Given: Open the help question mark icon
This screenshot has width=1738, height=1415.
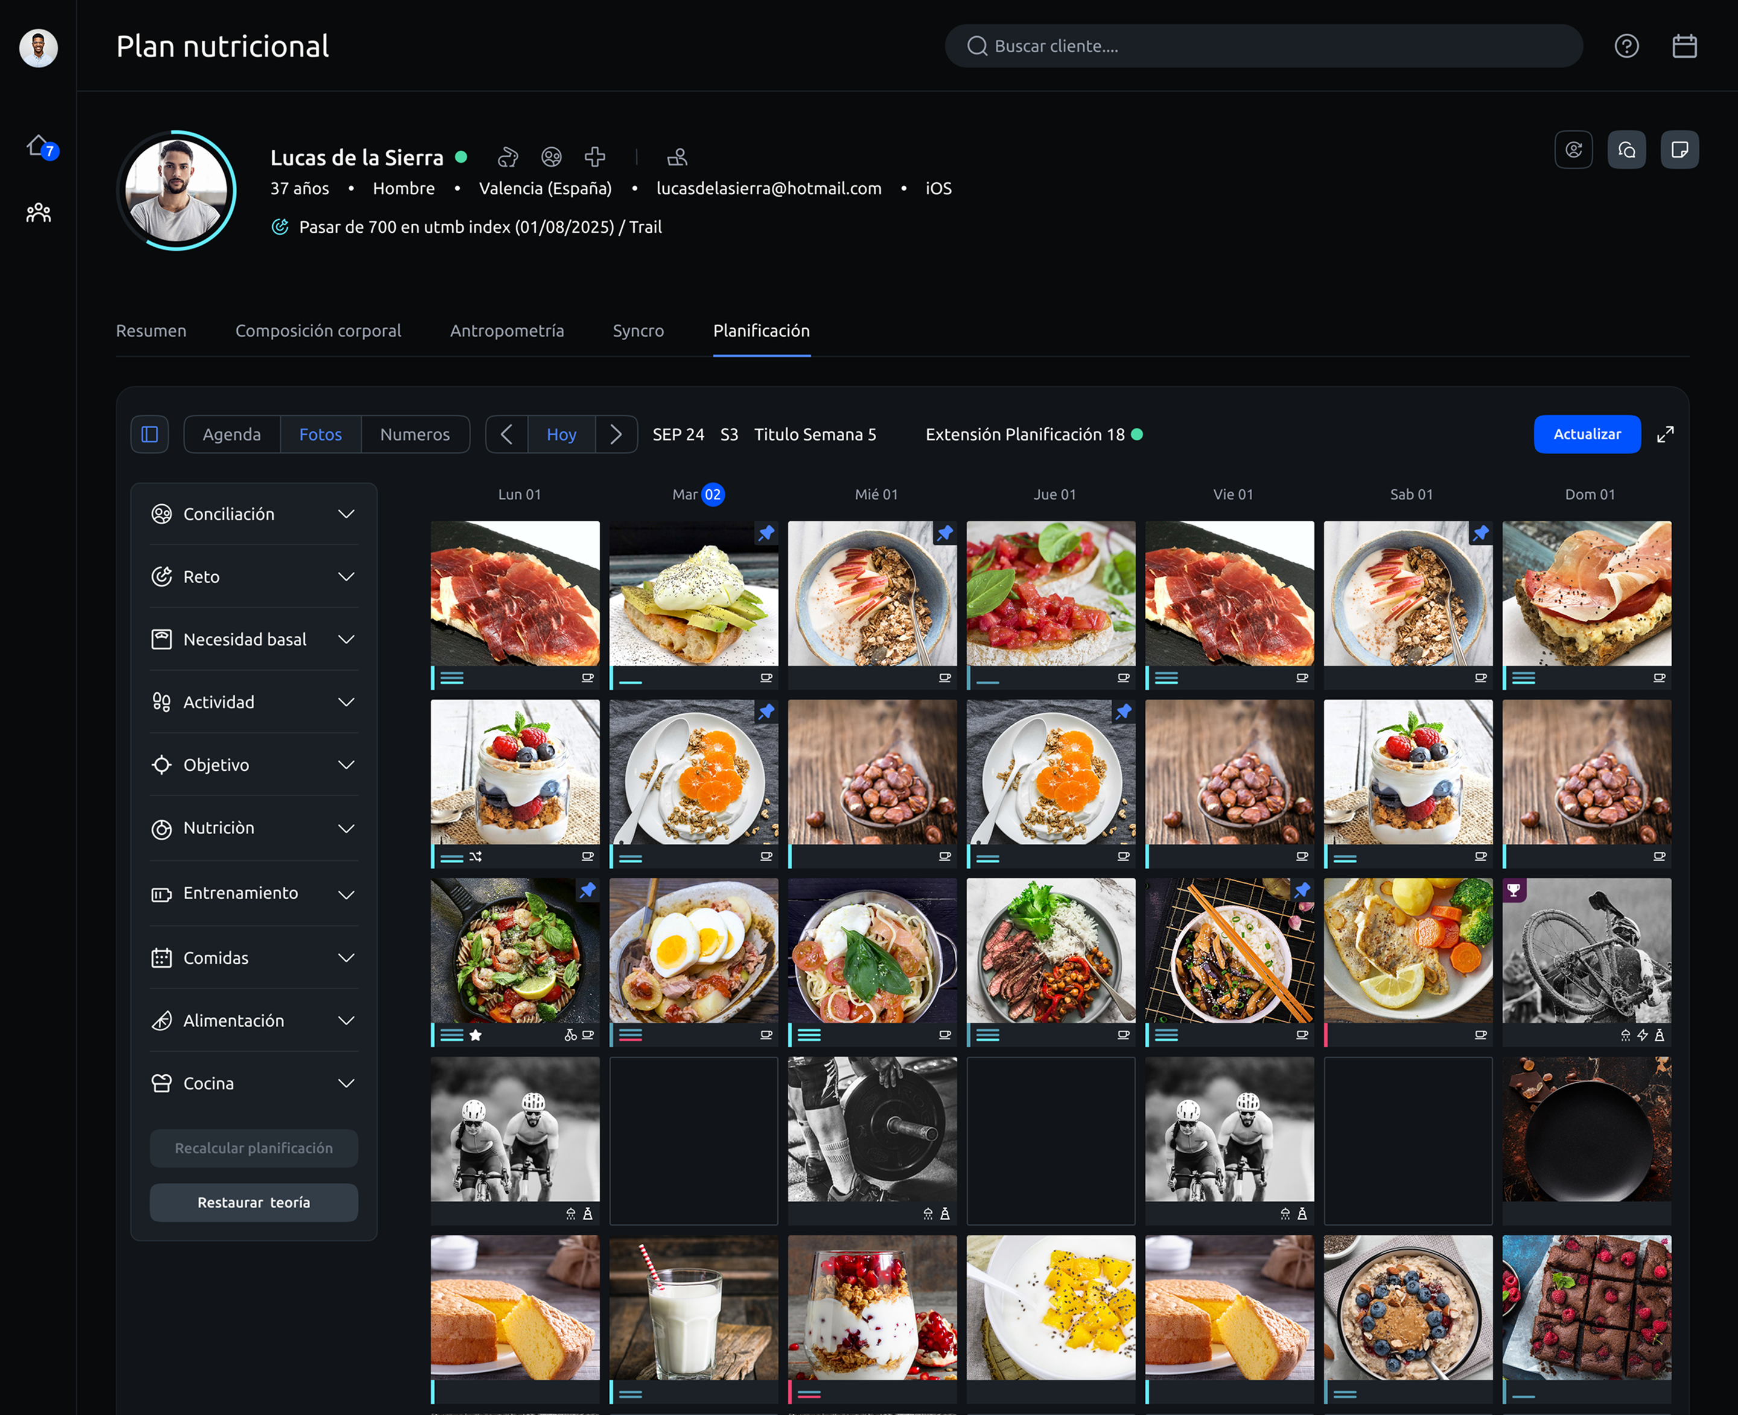Looking at the screenshot, I should click(1626, 46).
